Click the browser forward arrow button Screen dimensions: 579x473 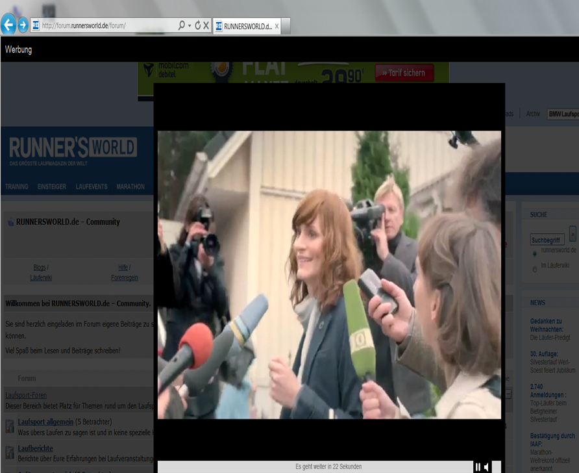(23, 25)
